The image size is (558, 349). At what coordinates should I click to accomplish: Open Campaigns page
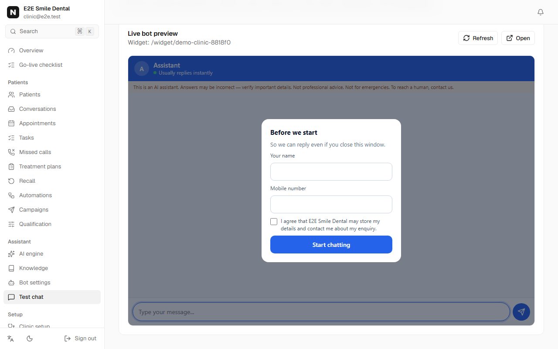(52, 210)
